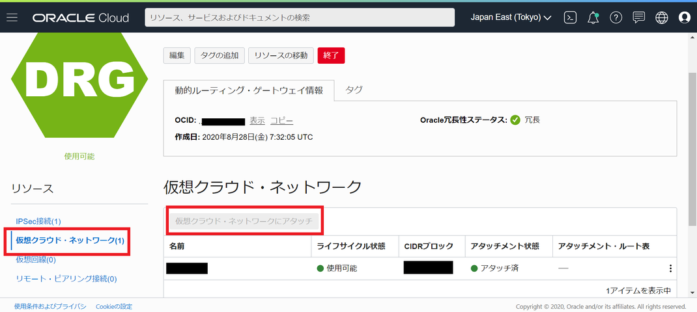Open the help question mark icon
This screenshot has width=697, height=312.
point(616,18)
